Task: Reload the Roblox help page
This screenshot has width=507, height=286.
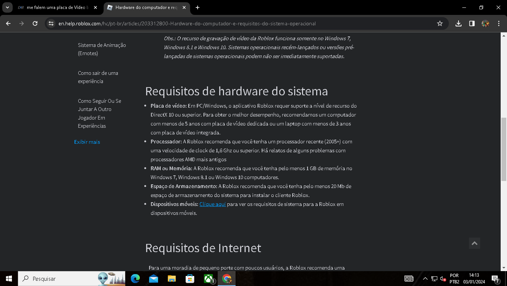Action: click(x=35, y=23)
